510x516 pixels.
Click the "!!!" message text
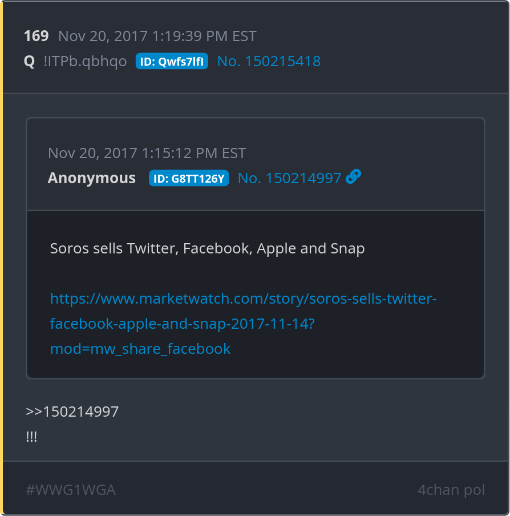31,437
